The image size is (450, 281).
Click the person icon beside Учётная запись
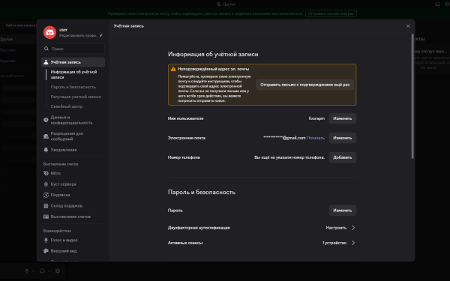point(46,62)
